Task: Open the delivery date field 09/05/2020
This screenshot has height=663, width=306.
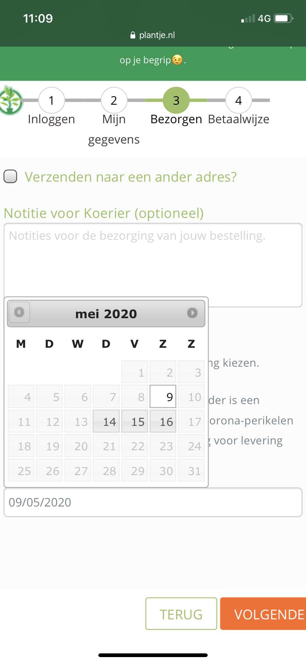Action: coord(153,502)
